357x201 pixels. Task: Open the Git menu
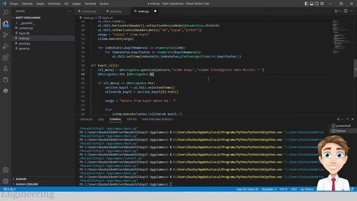66,4
